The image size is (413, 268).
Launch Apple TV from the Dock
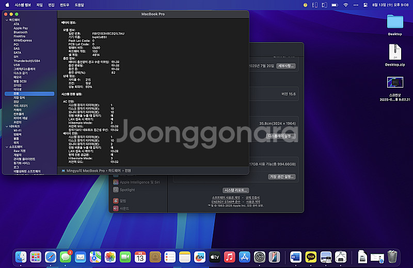[215, 257]
